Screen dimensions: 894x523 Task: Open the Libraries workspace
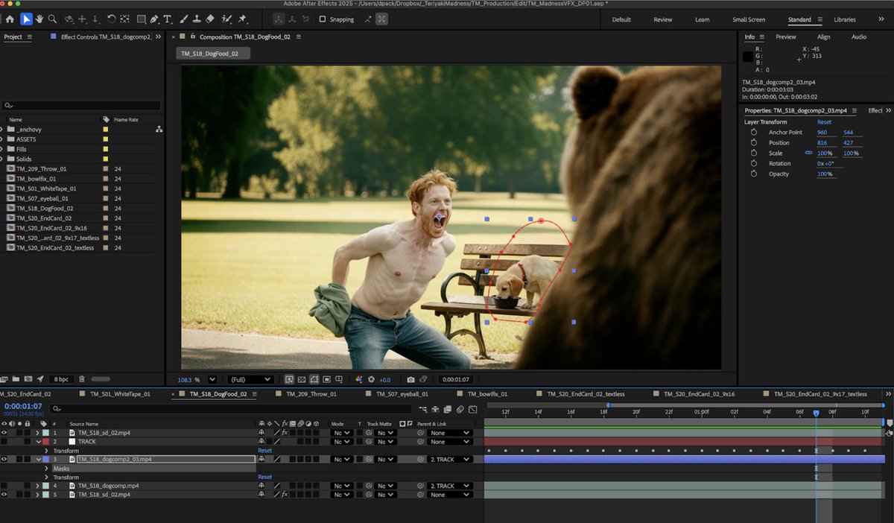(845, 19)
